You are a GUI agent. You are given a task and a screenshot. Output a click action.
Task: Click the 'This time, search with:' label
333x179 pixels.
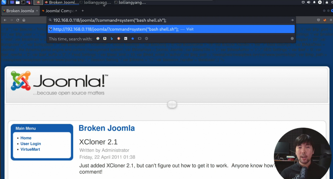(71, 39)
